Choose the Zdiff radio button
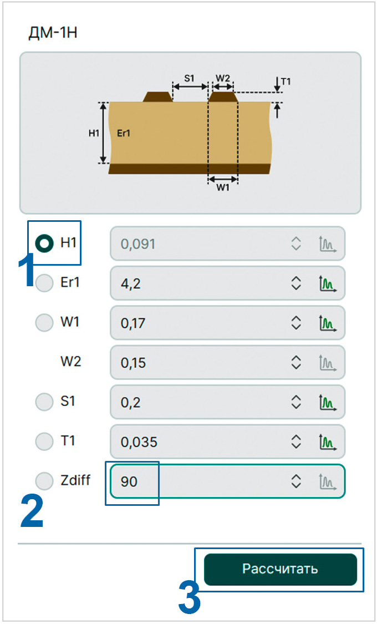 [44, 481]
